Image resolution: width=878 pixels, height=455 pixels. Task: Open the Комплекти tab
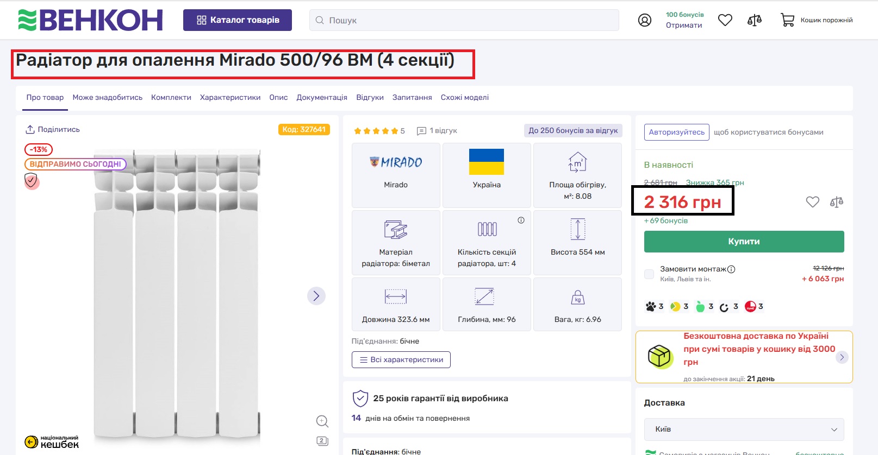click(171, 98)
